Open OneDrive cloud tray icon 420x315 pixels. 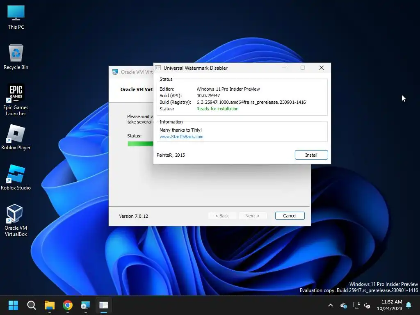(344, 305)
